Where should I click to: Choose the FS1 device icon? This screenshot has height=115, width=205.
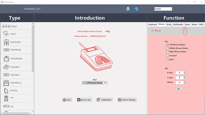point(6,98)
